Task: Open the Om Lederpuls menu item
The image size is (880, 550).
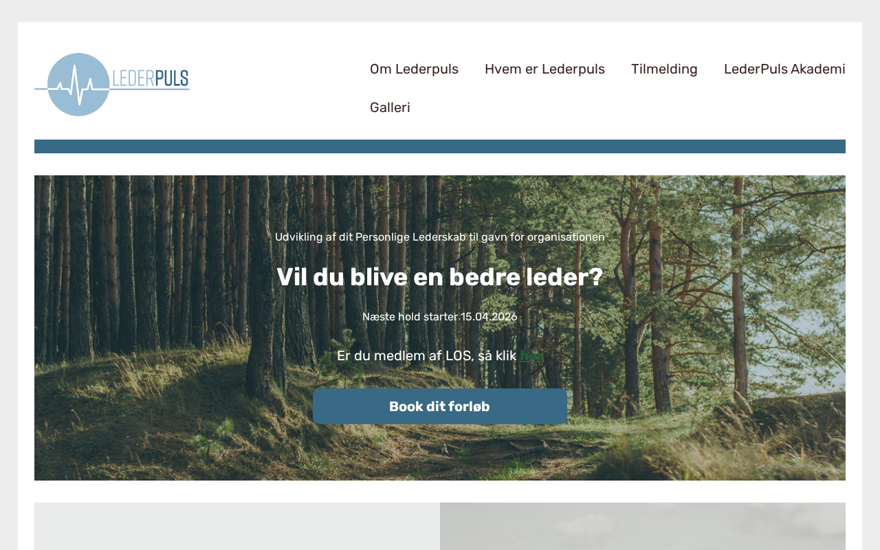Action: tap(414, 69)
